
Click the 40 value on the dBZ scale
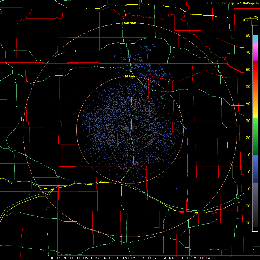pos(248,104)
